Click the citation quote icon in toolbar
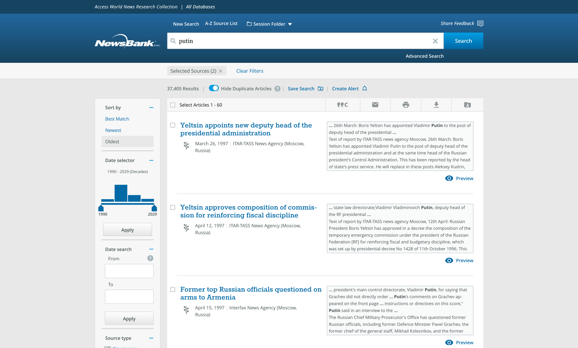This screenshot has height=348, width=578. coord(343,105)
